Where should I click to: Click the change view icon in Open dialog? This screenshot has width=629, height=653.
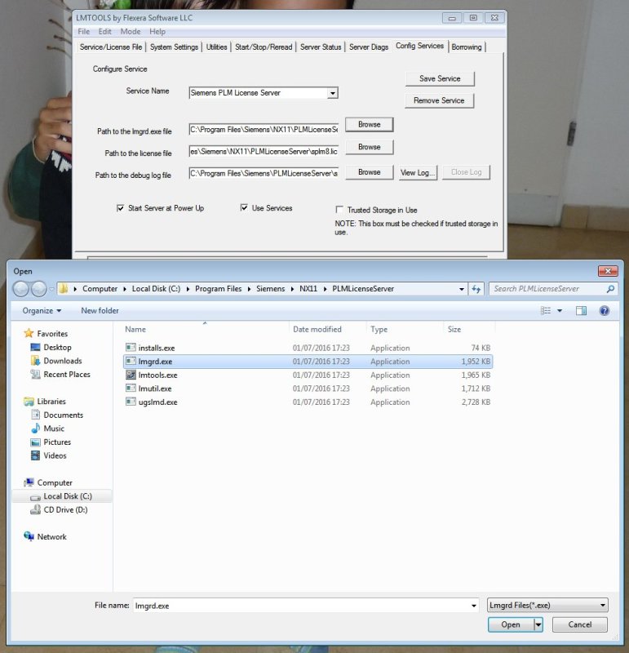[x=545, y=311]
